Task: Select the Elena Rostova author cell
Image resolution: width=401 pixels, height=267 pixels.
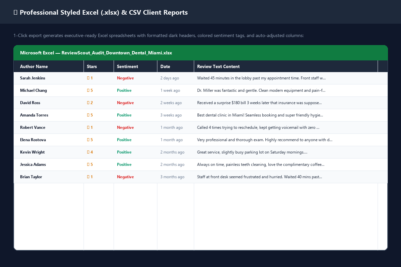Action: click(x=49, y=140)
